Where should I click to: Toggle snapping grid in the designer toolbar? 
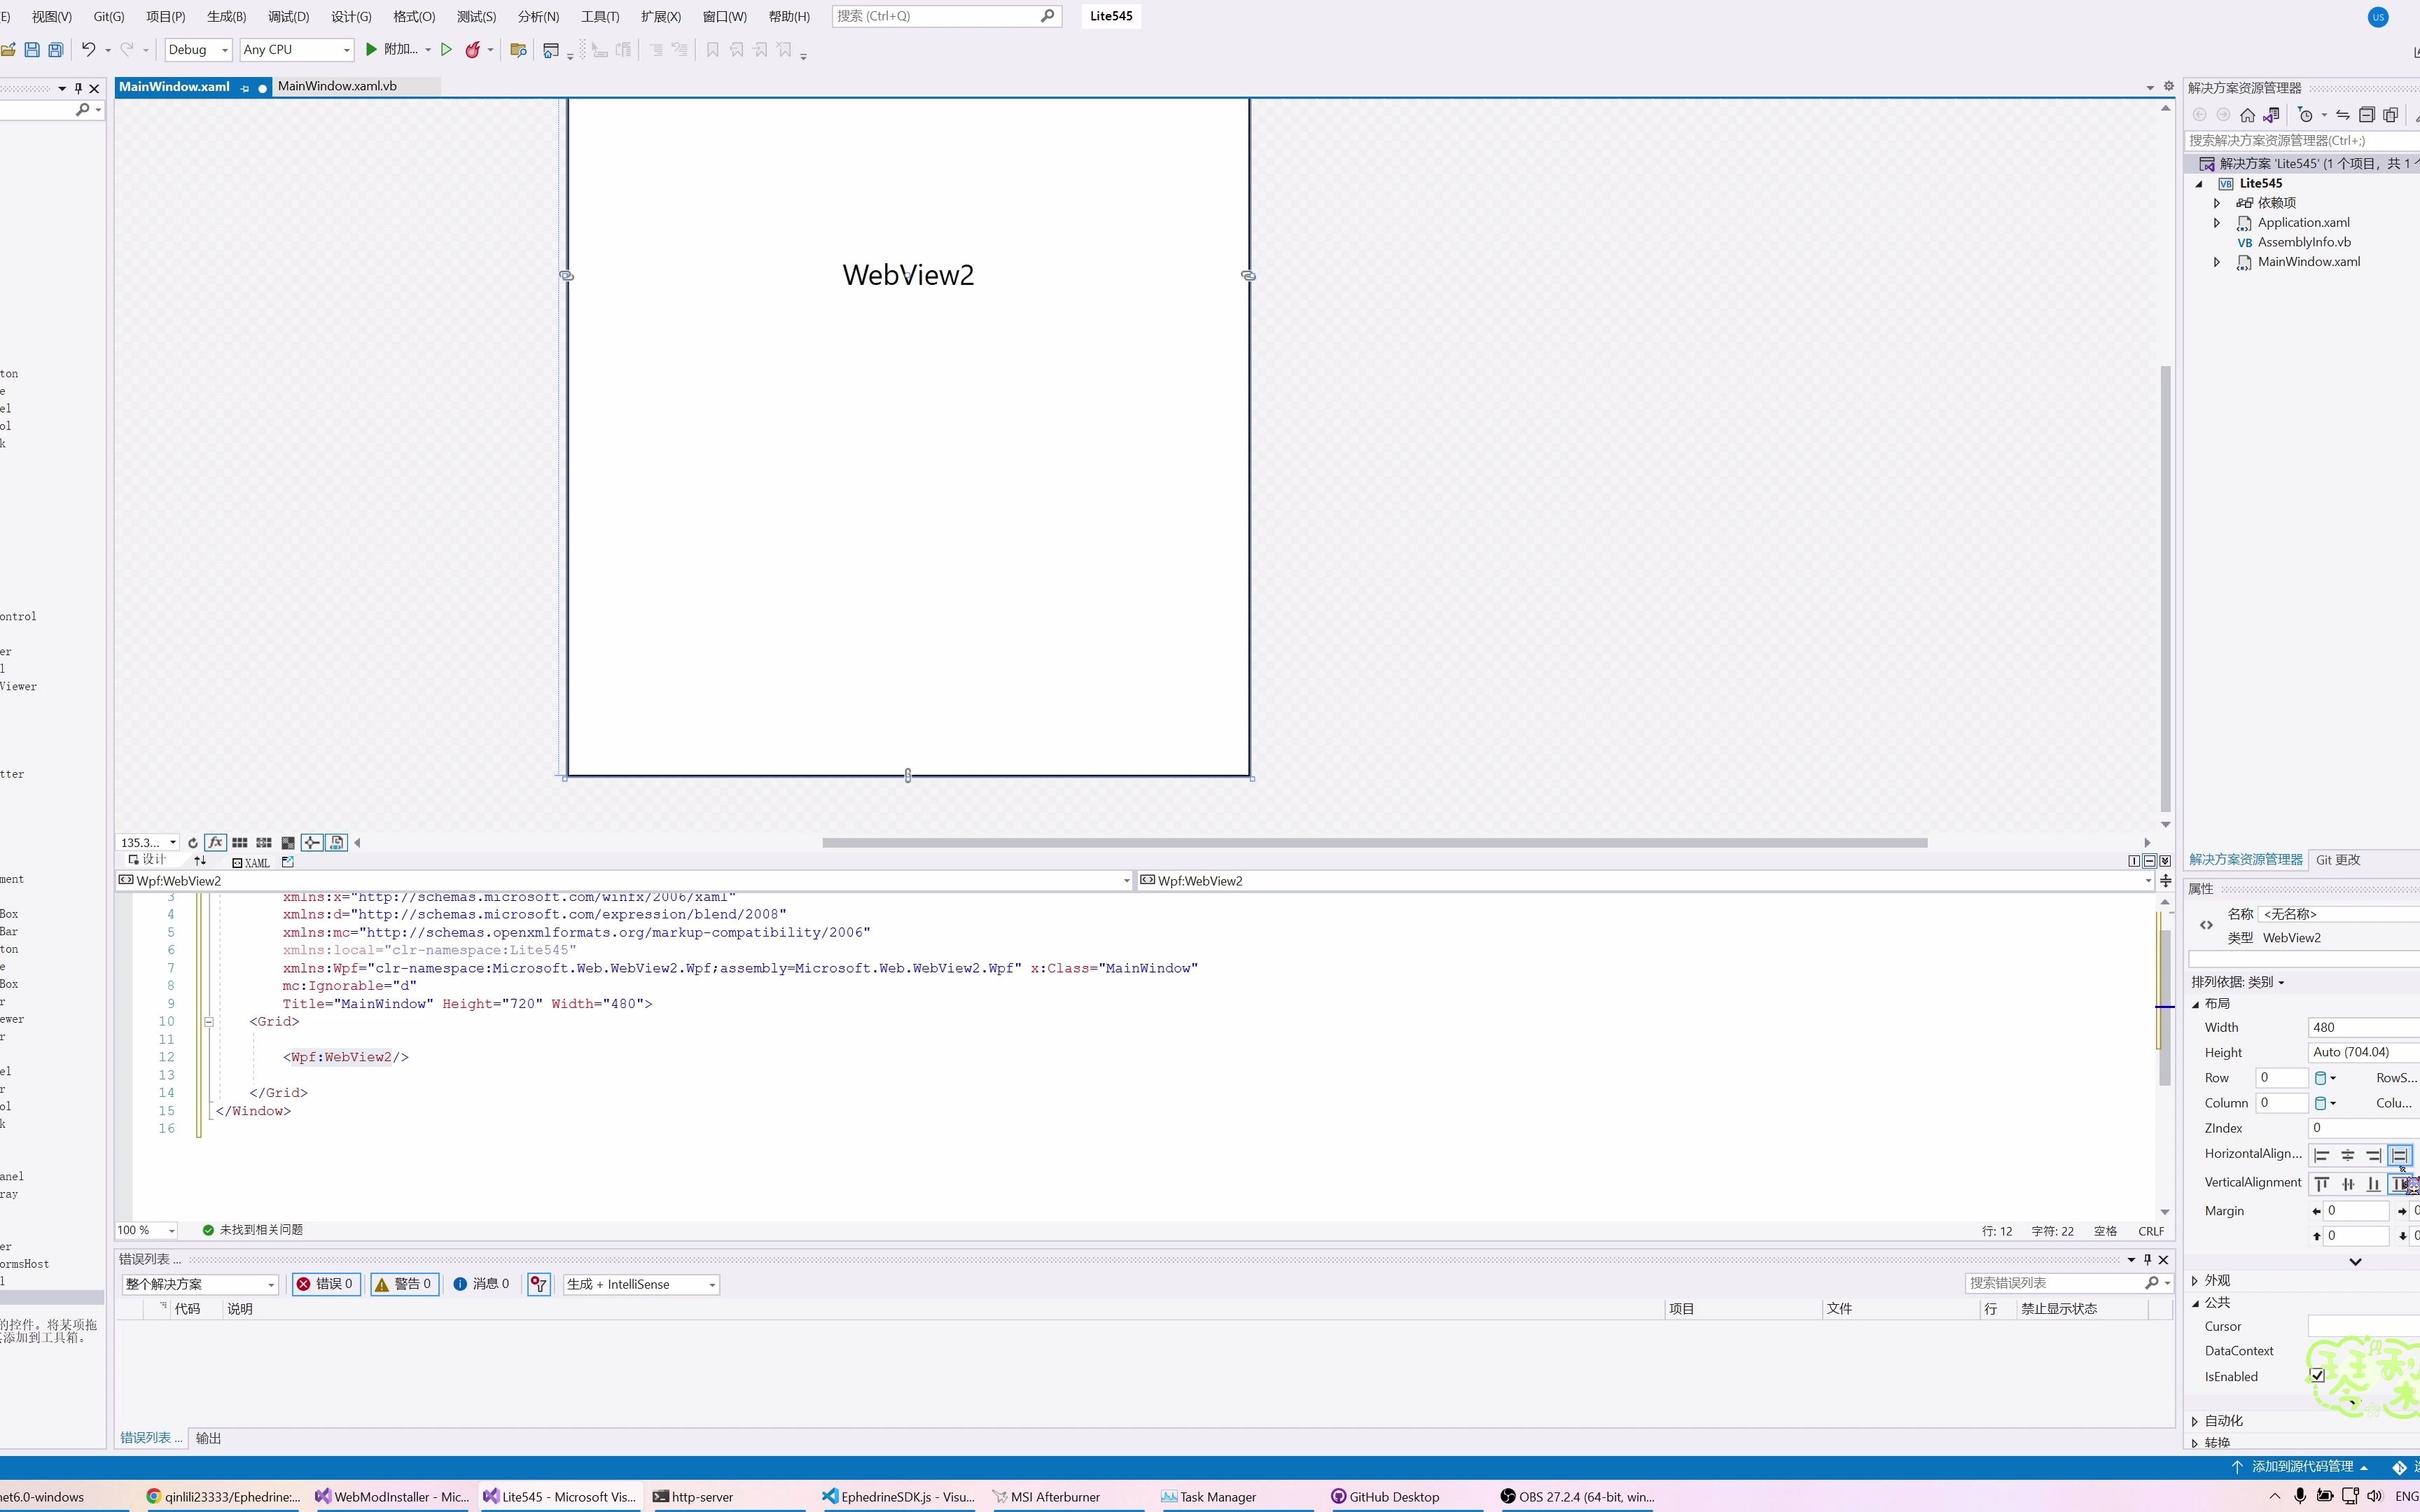(x=240, y=843)
